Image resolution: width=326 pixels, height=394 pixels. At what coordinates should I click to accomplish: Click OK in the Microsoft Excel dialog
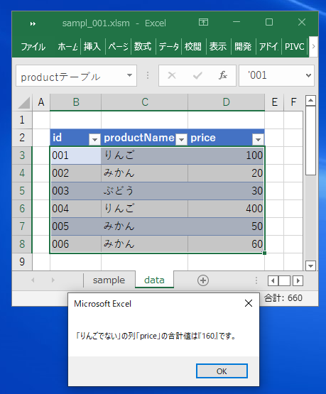(x=222, y=371)
